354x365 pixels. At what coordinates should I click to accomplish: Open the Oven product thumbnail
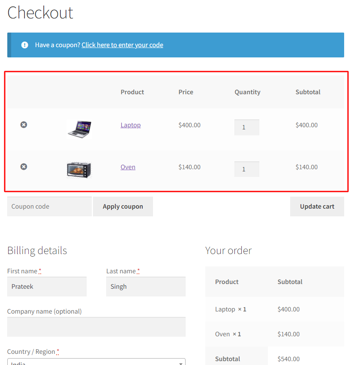[79, 170]
